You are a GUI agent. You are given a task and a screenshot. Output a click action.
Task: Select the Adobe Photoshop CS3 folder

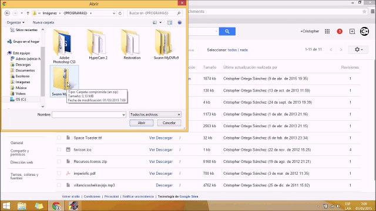click(x=64, y=46)
